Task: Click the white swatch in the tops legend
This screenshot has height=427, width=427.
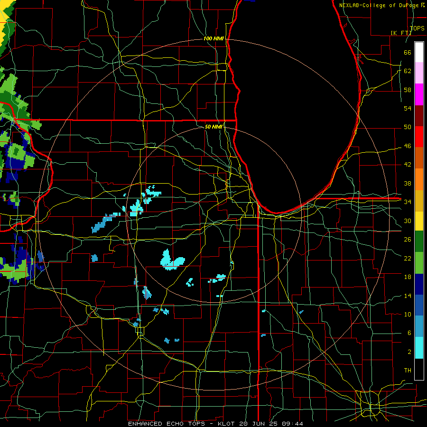Action: point(419,52)
